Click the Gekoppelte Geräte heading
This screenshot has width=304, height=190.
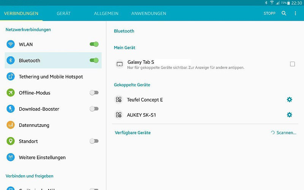pos(132,85)
